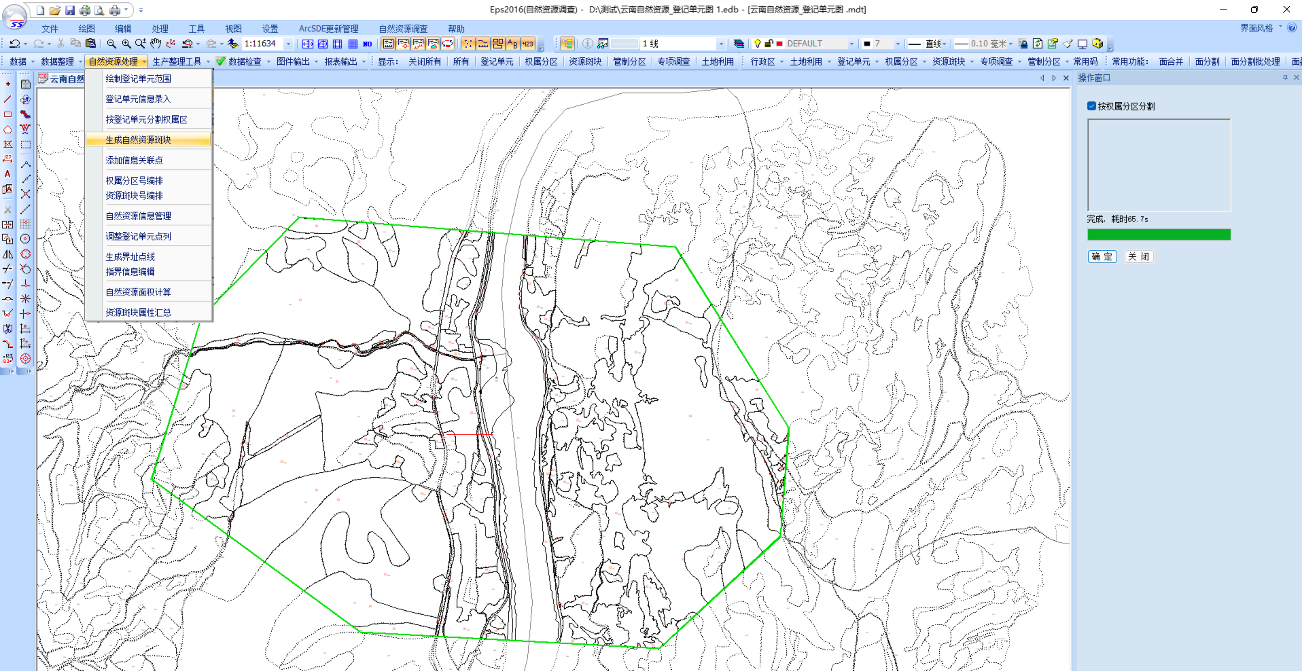Click the help question mark icon

(1292, 28)
